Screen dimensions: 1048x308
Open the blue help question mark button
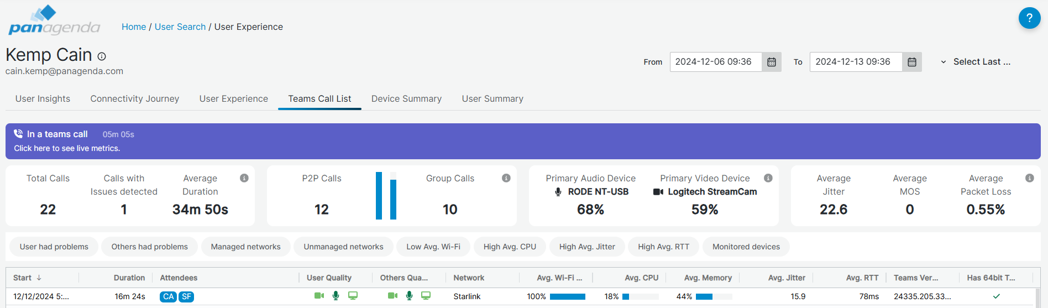coord(1029,18)
